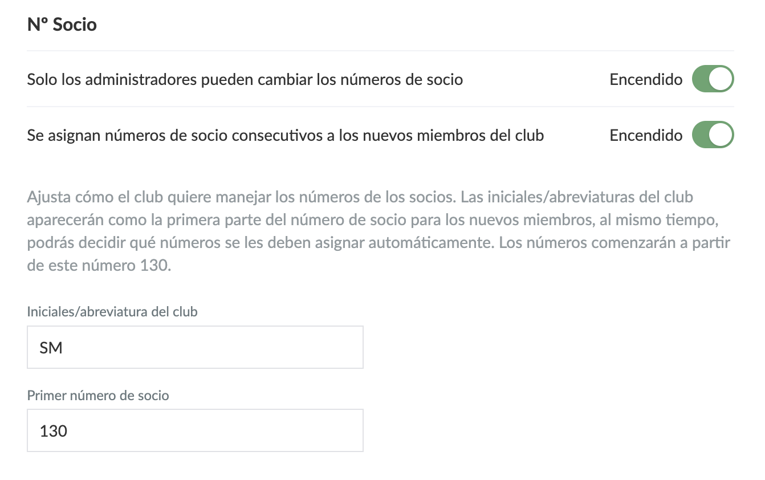Click the 130 value inside number field
765x480 pixels.
pyautogui.click(x=54, y=431)
